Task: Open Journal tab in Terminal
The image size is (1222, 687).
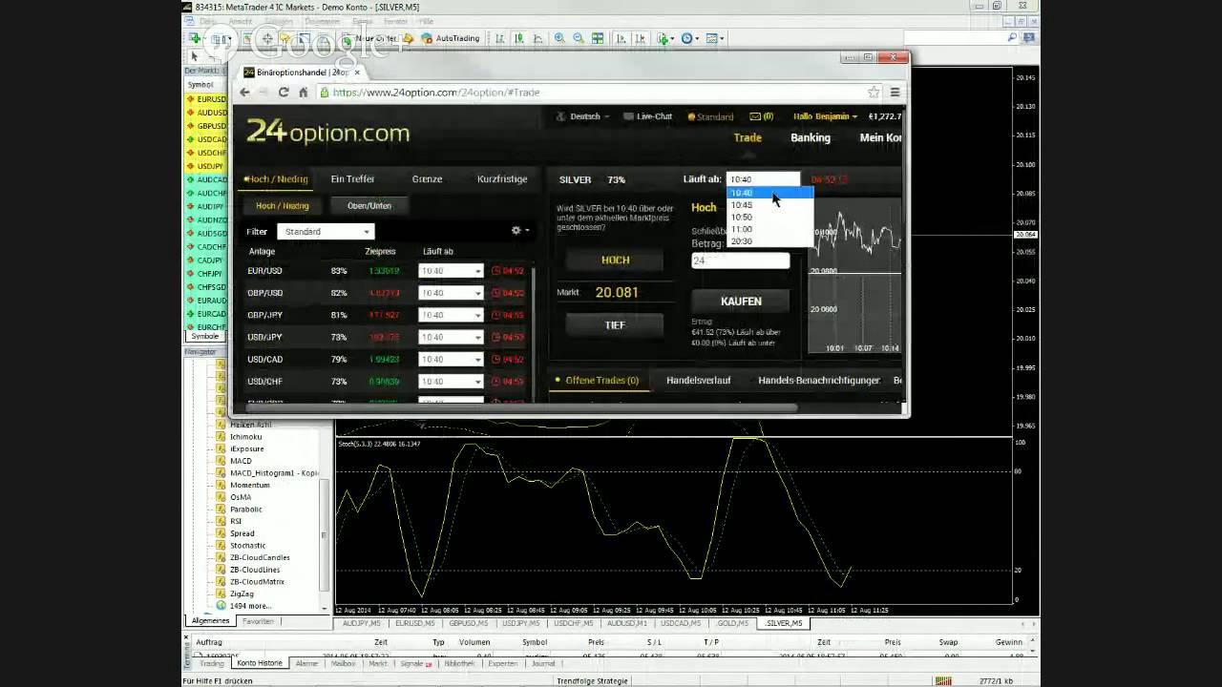Action: point(543,663)
